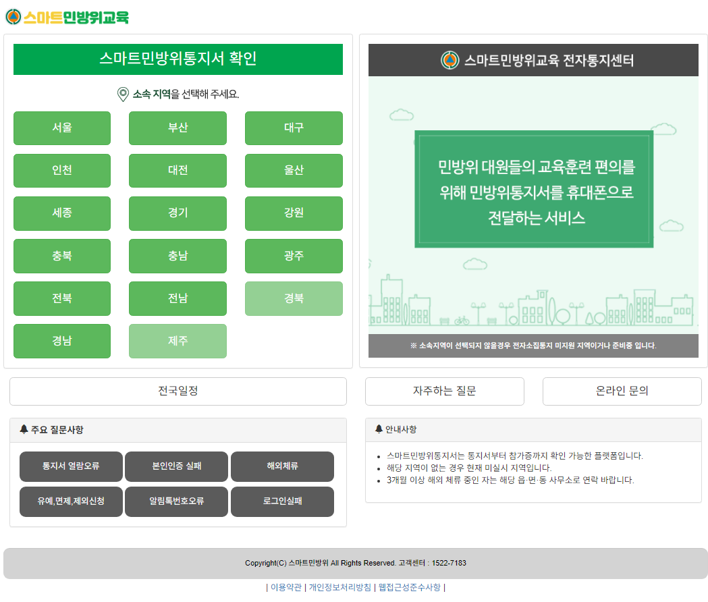Click the bell icon next to 안내사항

coord(379,429)
